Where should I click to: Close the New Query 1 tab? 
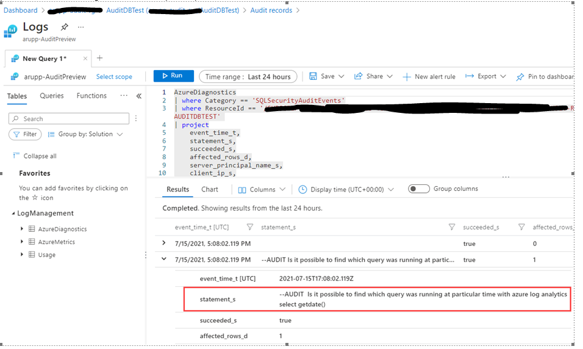tap(85, 59)
